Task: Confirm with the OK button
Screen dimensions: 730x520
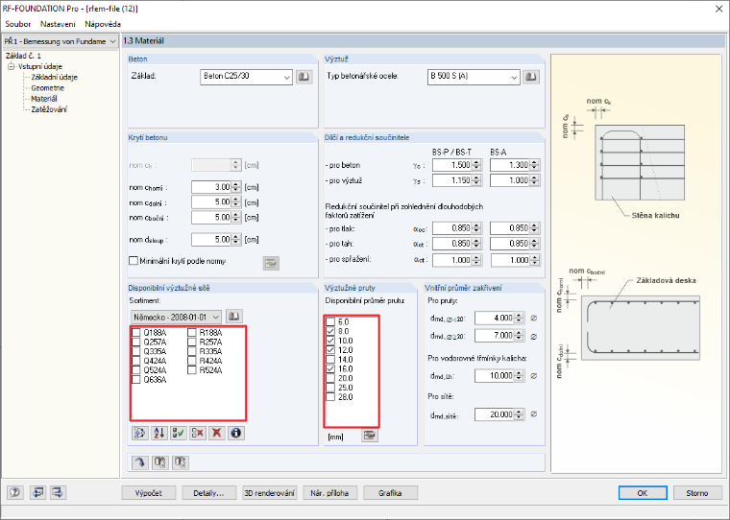Action: coord(643,493)
